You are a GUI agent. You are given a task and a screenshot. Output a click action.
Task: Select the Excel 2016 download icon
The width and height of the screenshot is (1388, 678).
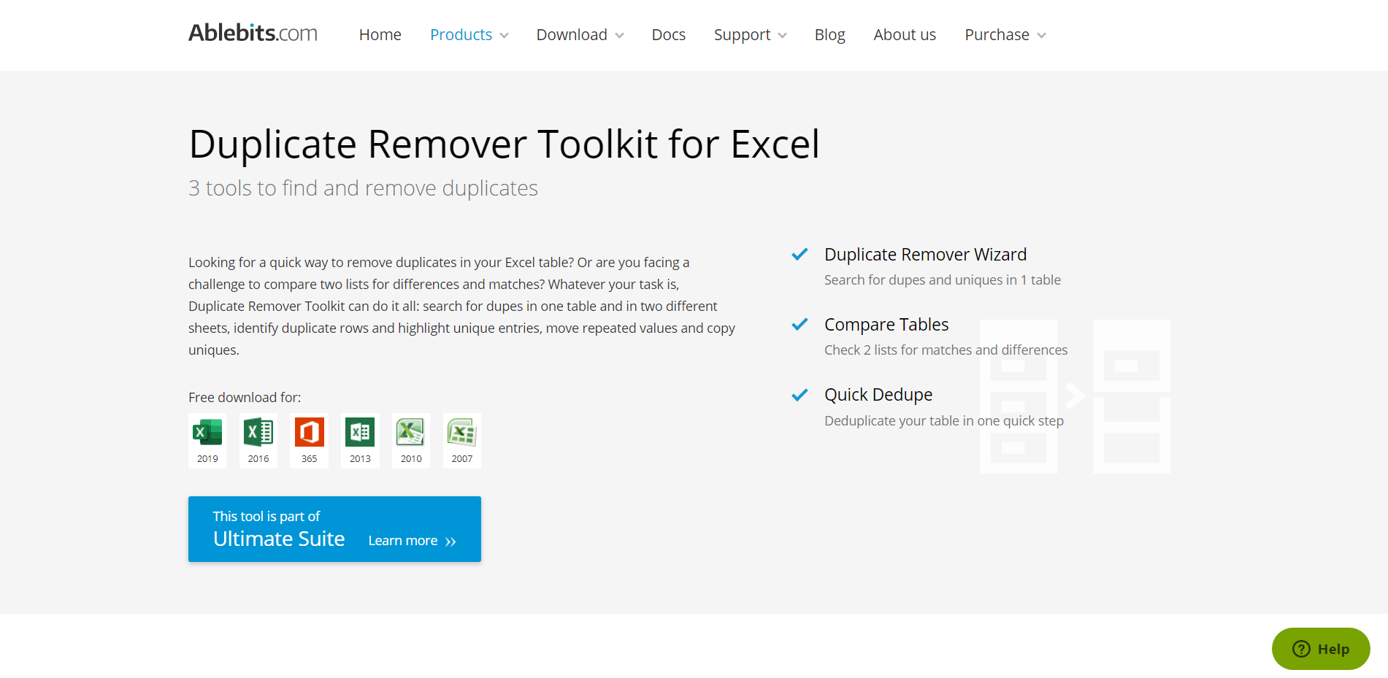click(258, 434)
